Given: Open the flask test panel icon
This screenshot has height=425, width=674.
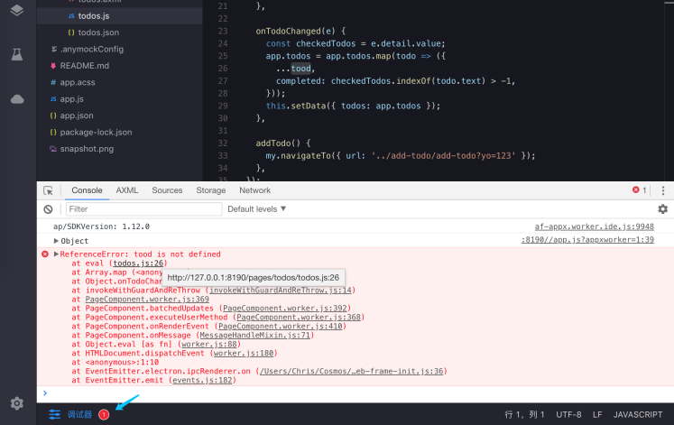Looking at the screenshot, I should point(17,54).
